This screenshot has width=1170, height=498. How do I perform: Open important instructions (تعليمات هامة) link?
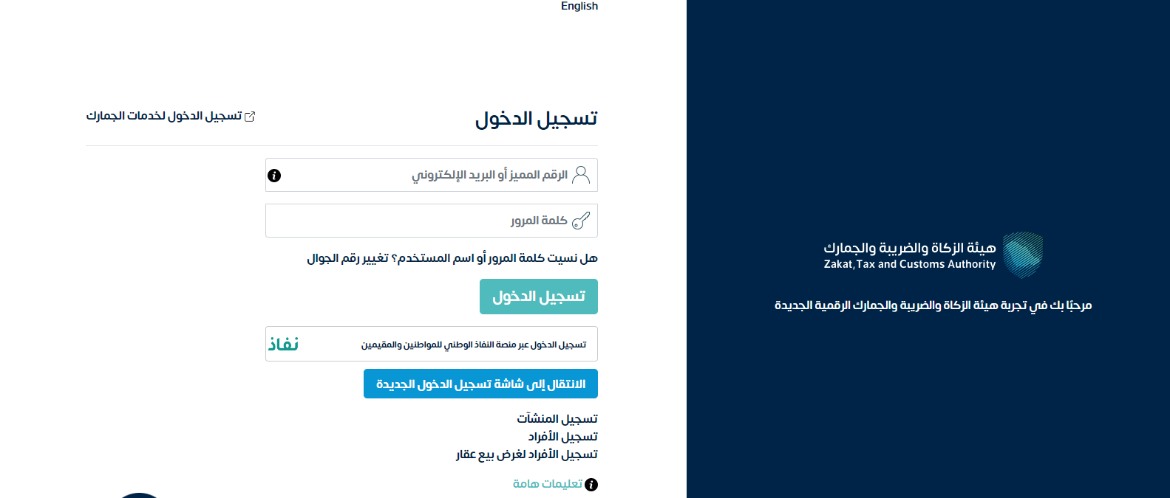point(548,484)
